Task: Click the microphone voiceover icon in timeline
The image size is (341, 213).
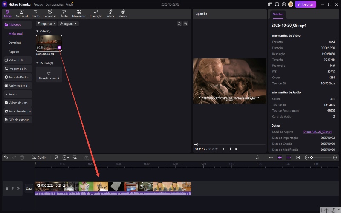Action: [x=257, y=158]
